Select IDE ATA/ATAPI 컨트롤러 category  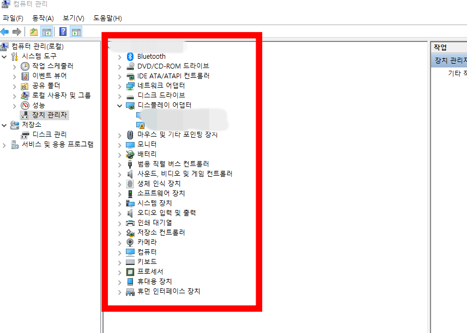click(x=173, y=76)
